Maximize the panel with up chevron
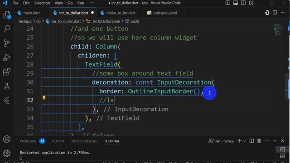This screenshot has width=290, height=163. 275,141
